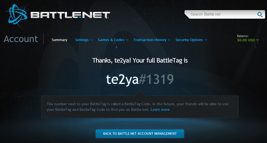Expand the Games & Codes arrow
The image size is (267, 143).
click(x=127, y=40)
